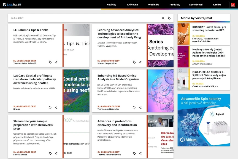The height and width of the screenshot is (159, 238).
Task: Click the Spatial profiling neofleX thumbnail
Action: [x=77, y=91]
